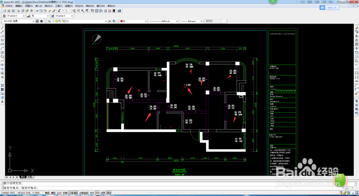Viewport: 359px width, 196px height.
Task: Toggle 线宽 (Lineweight) display
Action: point(103,193)
